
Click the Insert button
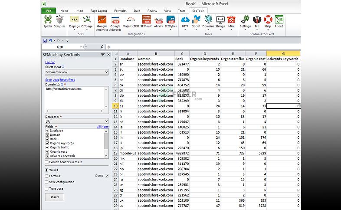coord(55,197)
